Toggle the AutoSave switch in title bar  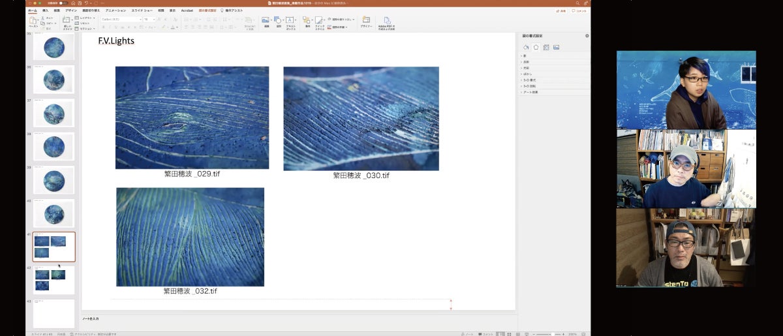tap(63, 3)
